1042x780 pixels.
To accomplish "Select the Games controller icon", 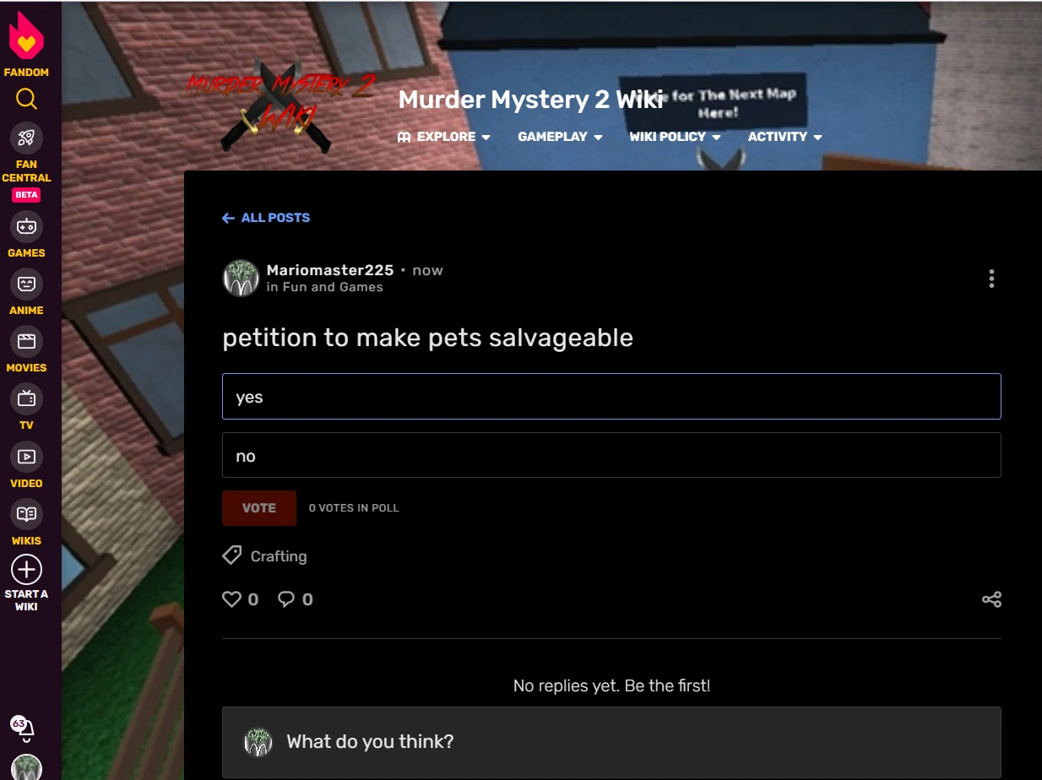I will [x=26, y=226].
